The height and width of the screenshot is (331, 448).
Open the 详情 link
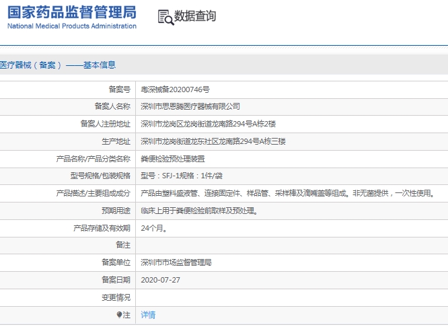click(x=148, y=315)
